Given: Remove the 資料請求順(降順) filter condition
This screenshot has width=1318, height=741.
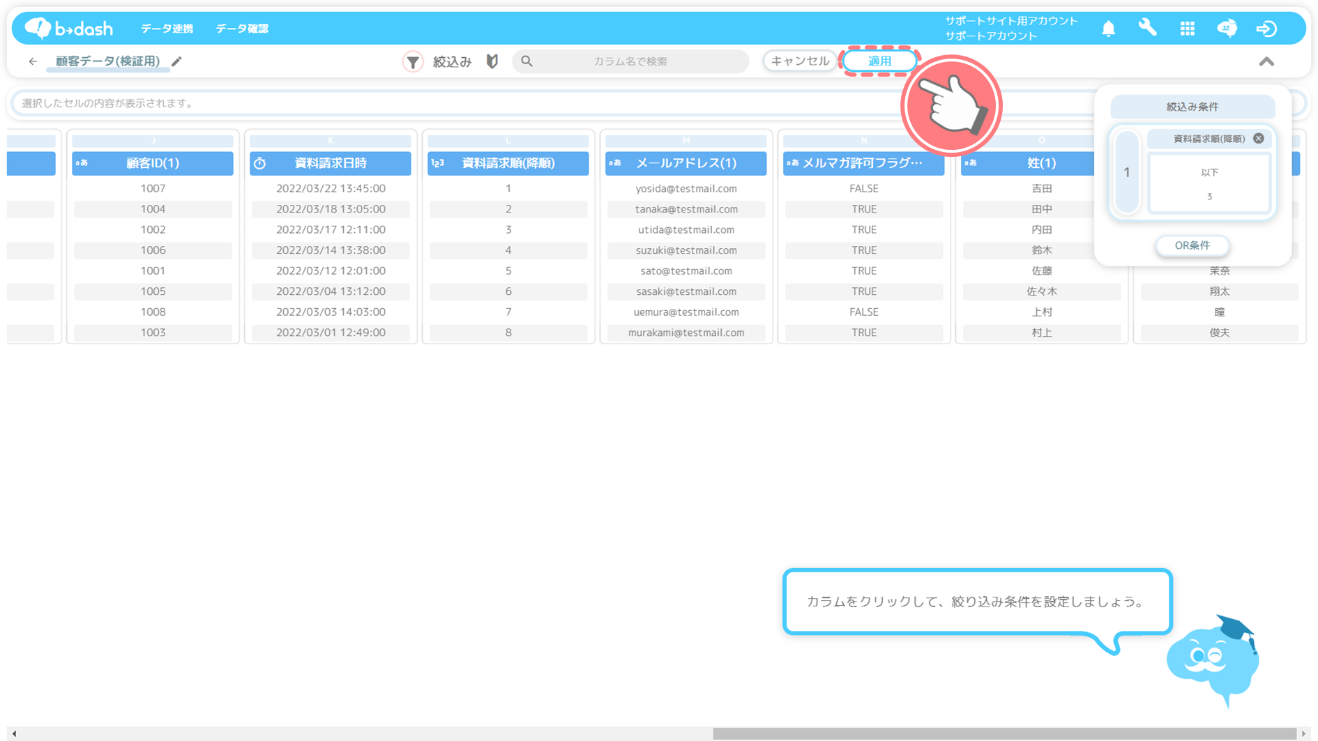Looking at the screenshot, I should [1259, 138].
